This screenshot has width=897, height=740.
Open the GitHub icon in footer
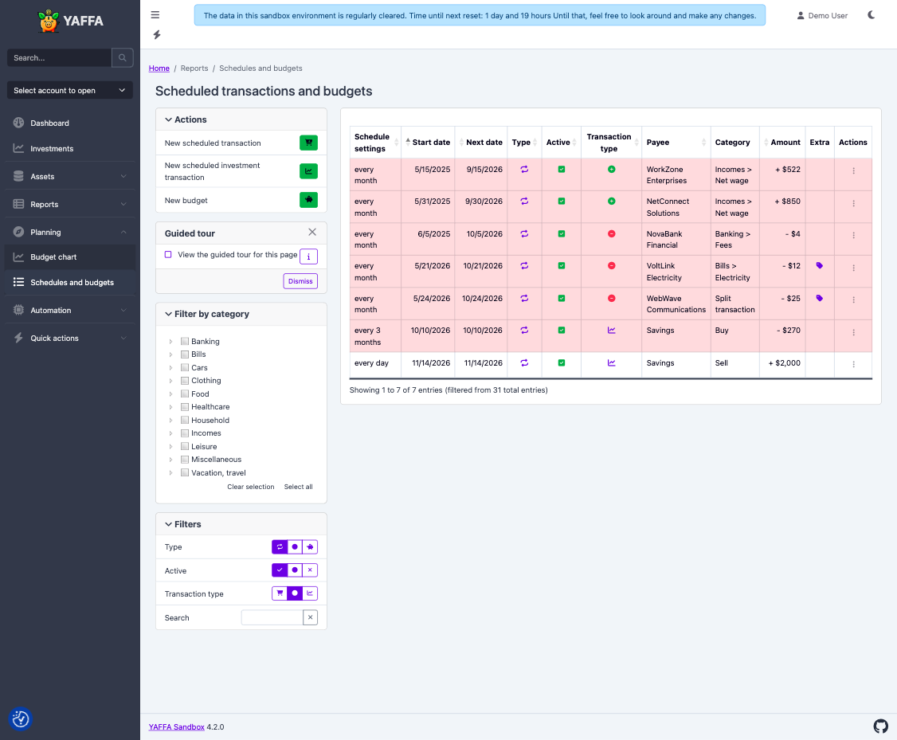click(880, 726)
